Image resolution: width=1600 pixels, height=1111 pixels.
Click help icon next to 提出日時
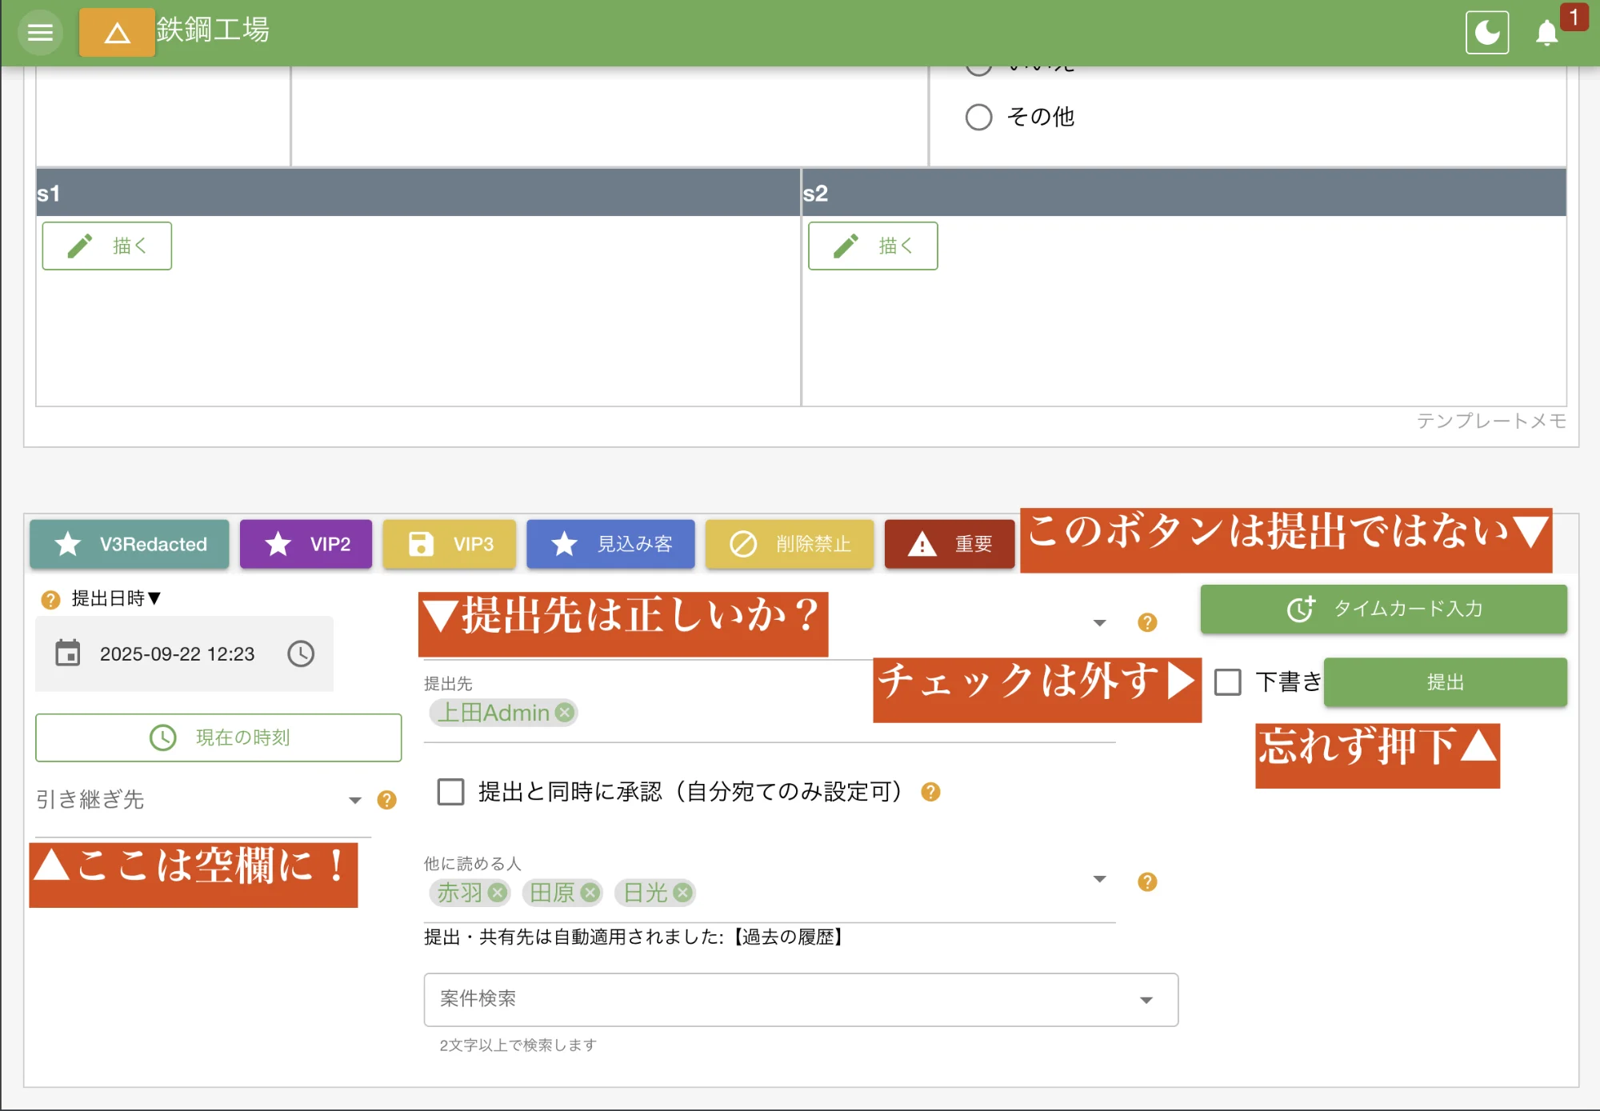(50, 599)
